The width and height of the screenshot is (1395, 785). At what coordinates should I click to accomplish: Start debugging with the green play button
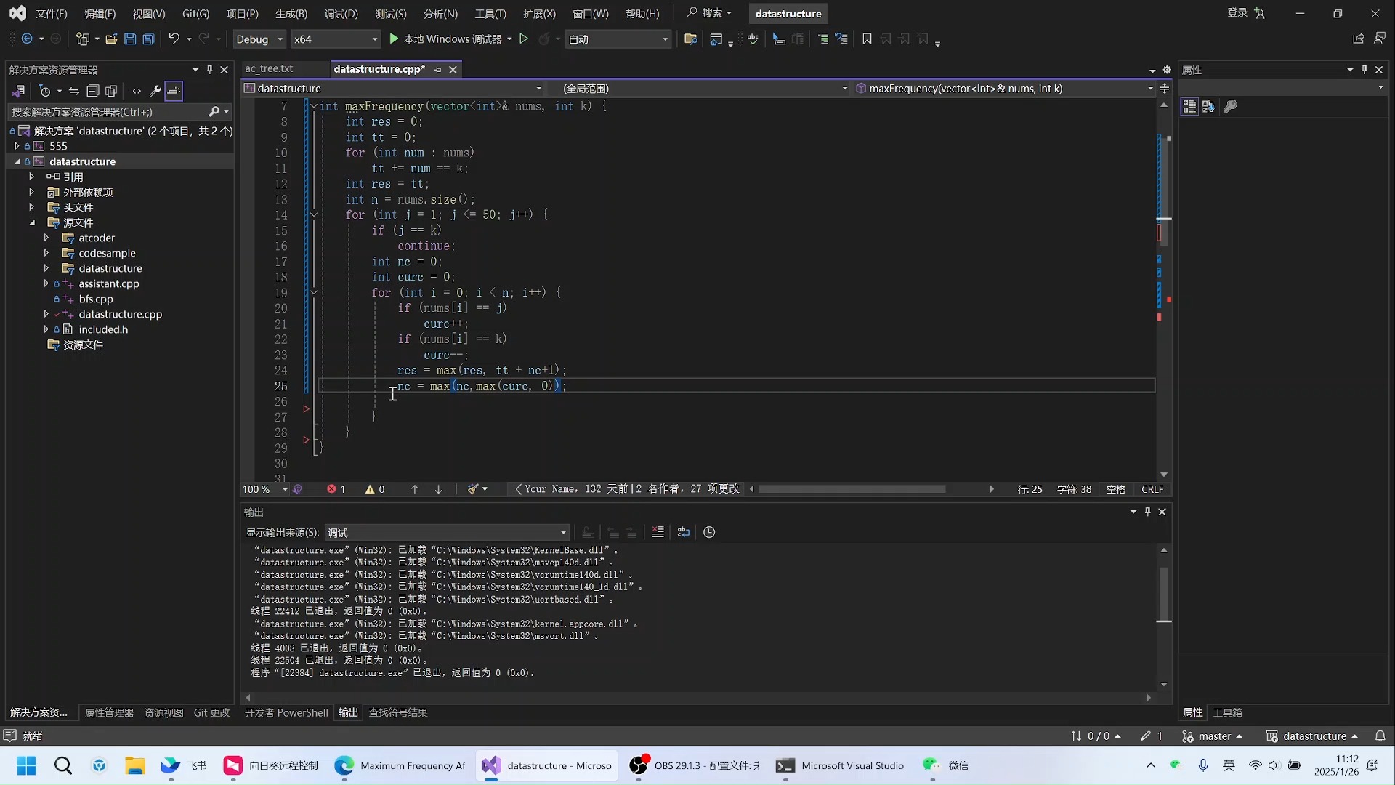tap(394, 39)
